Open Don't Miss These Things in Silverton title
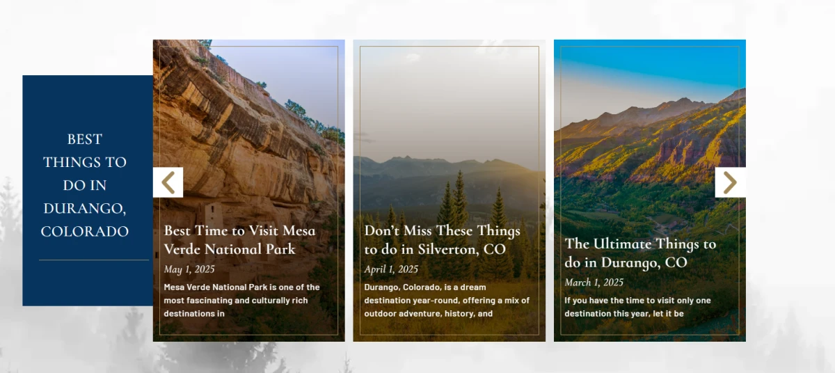This screenshot has height=373, width=835. point(443,239)
